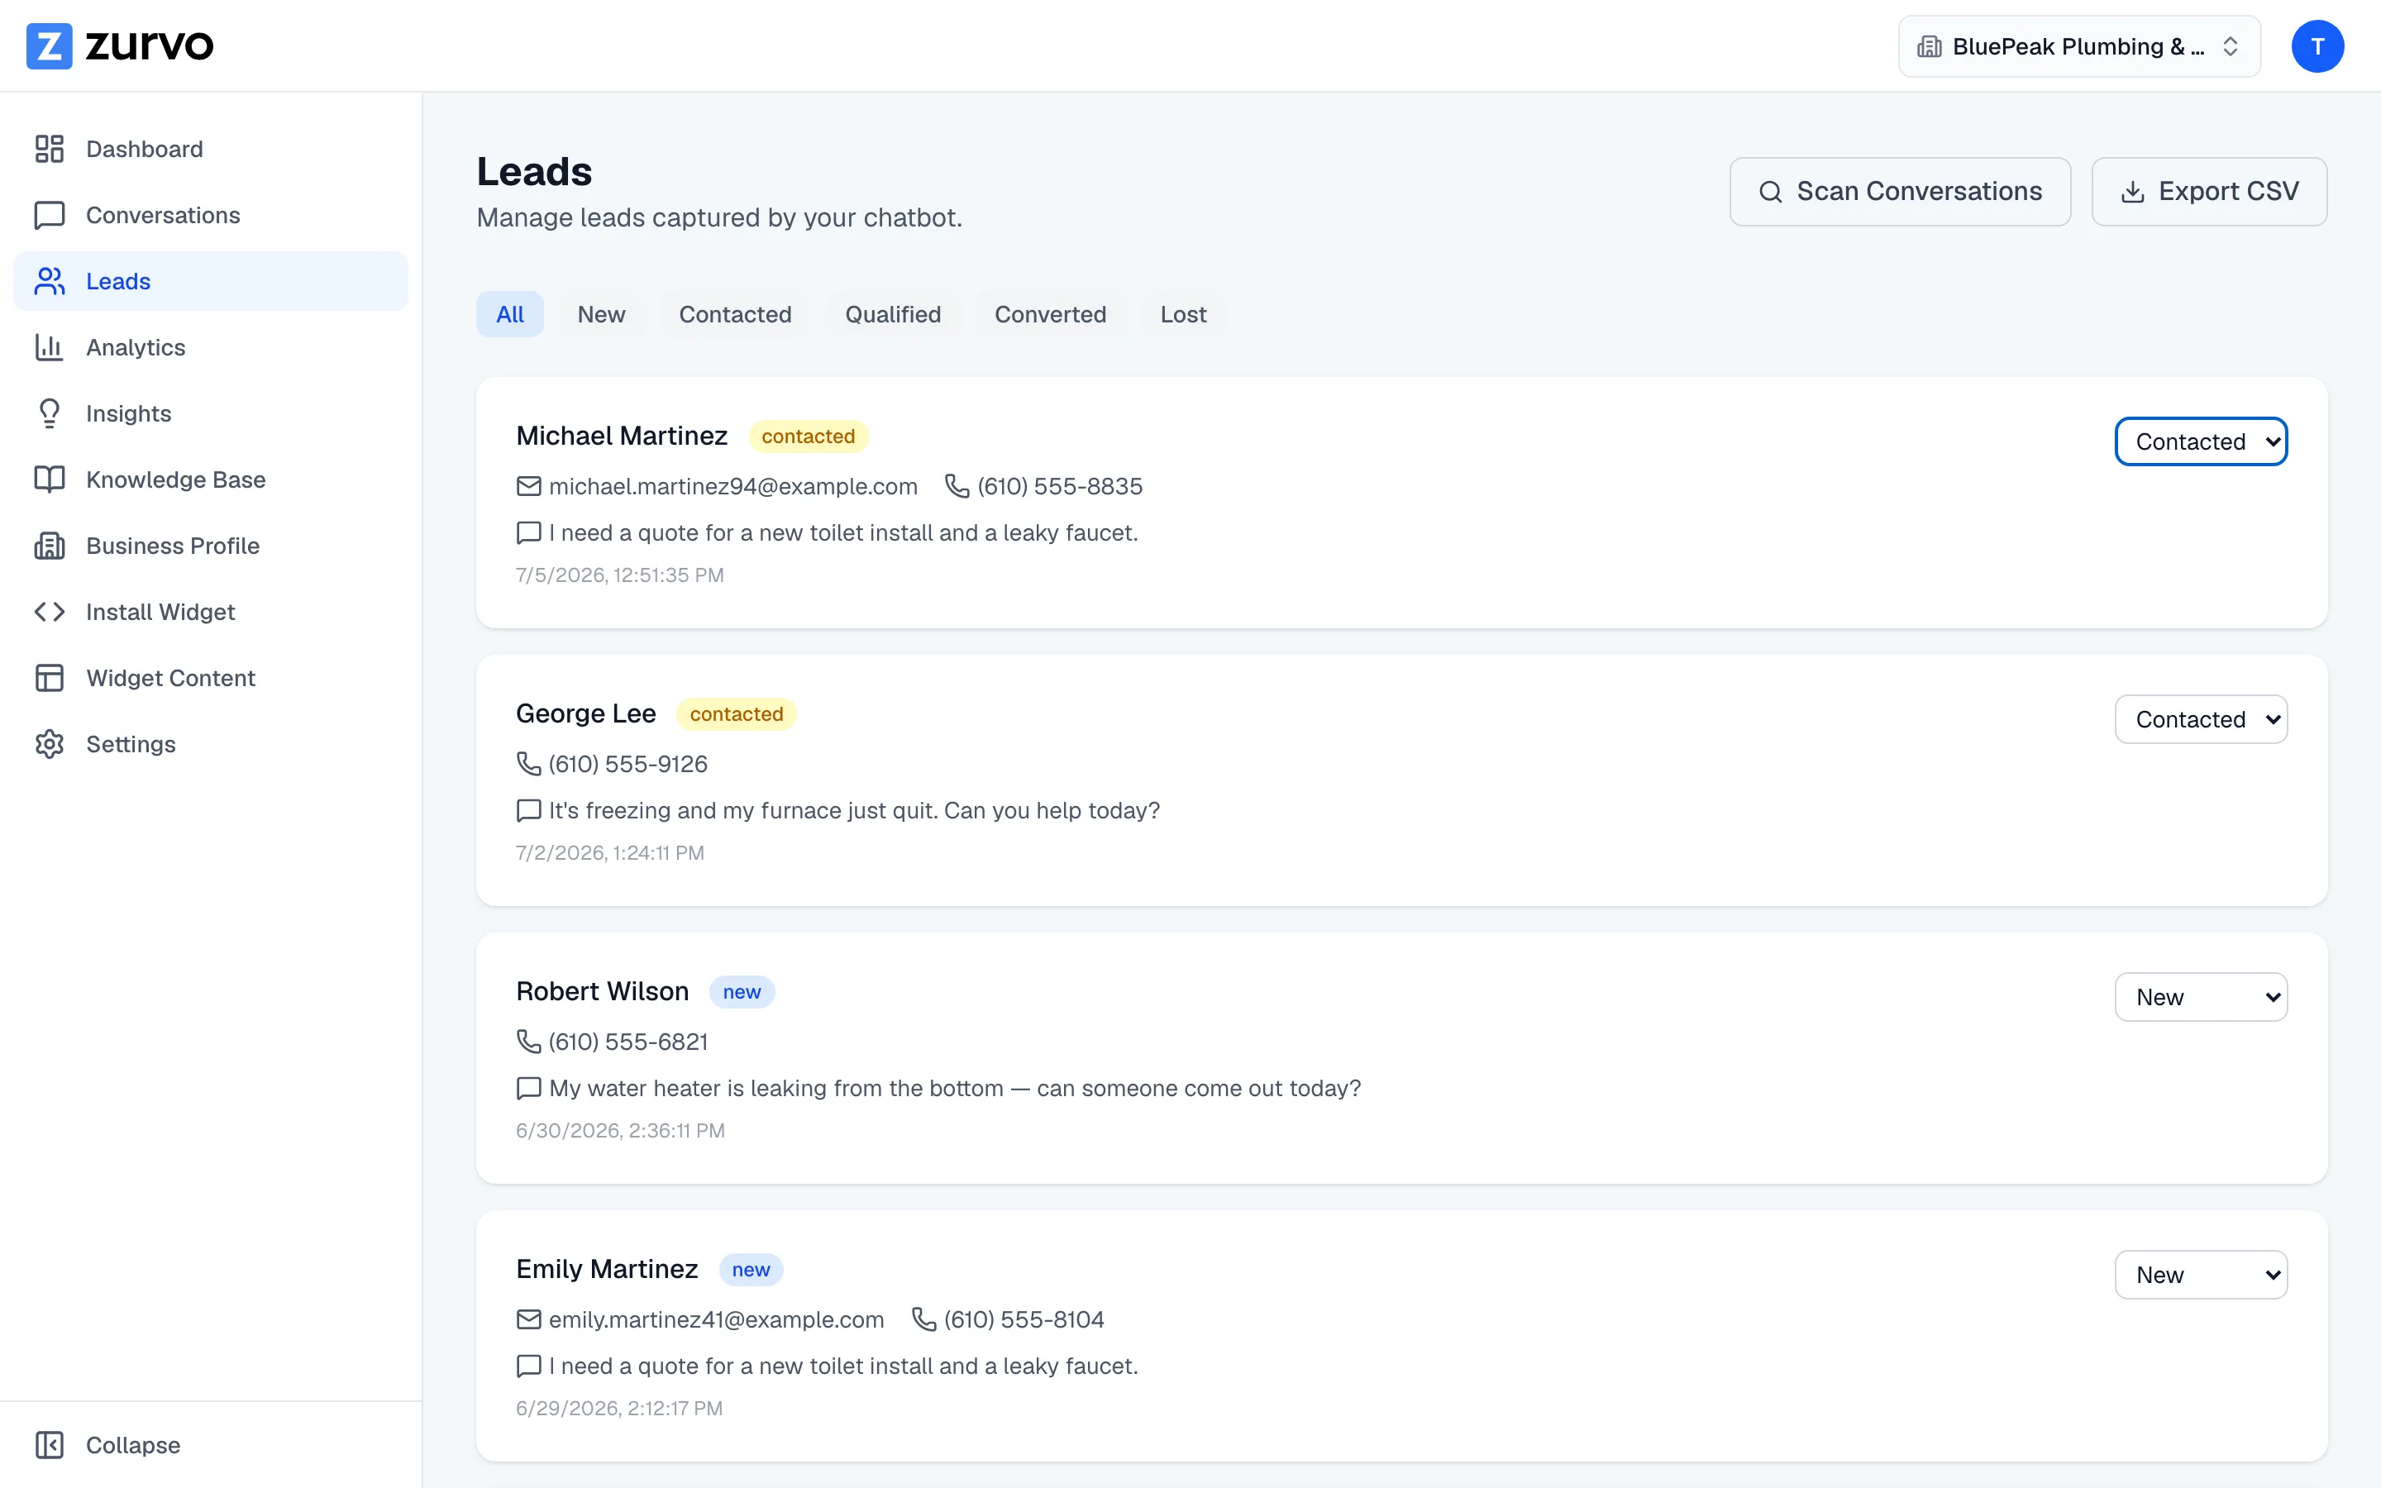Click the Insights lightbulb icon
This screenshot has width=2381, height=1488.
tap(50, 413)
